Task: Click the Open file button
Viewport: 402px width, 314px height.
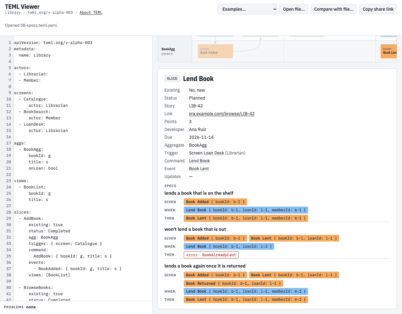Action: pyautogui.click(x=294, y=9)
